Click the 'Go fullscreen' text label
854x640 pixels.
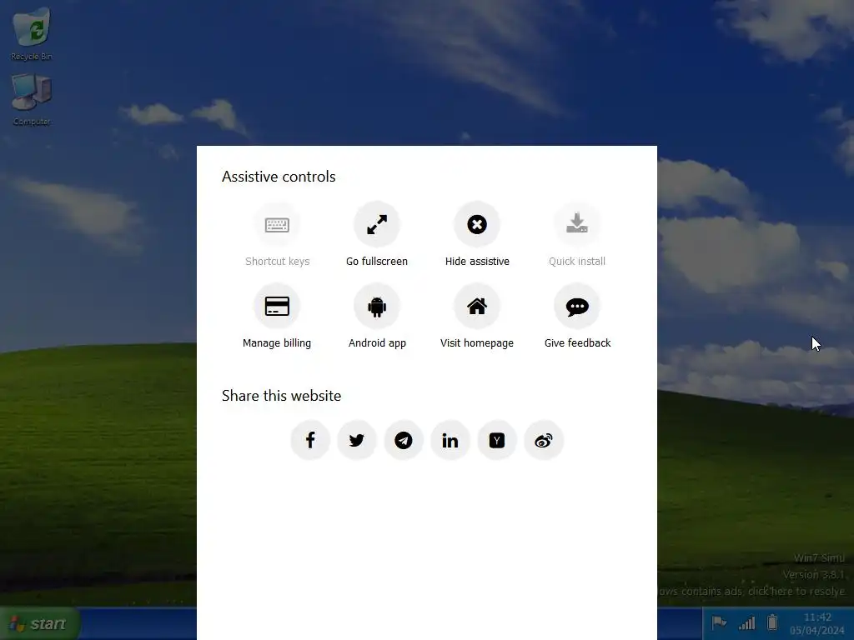[377, 261]
